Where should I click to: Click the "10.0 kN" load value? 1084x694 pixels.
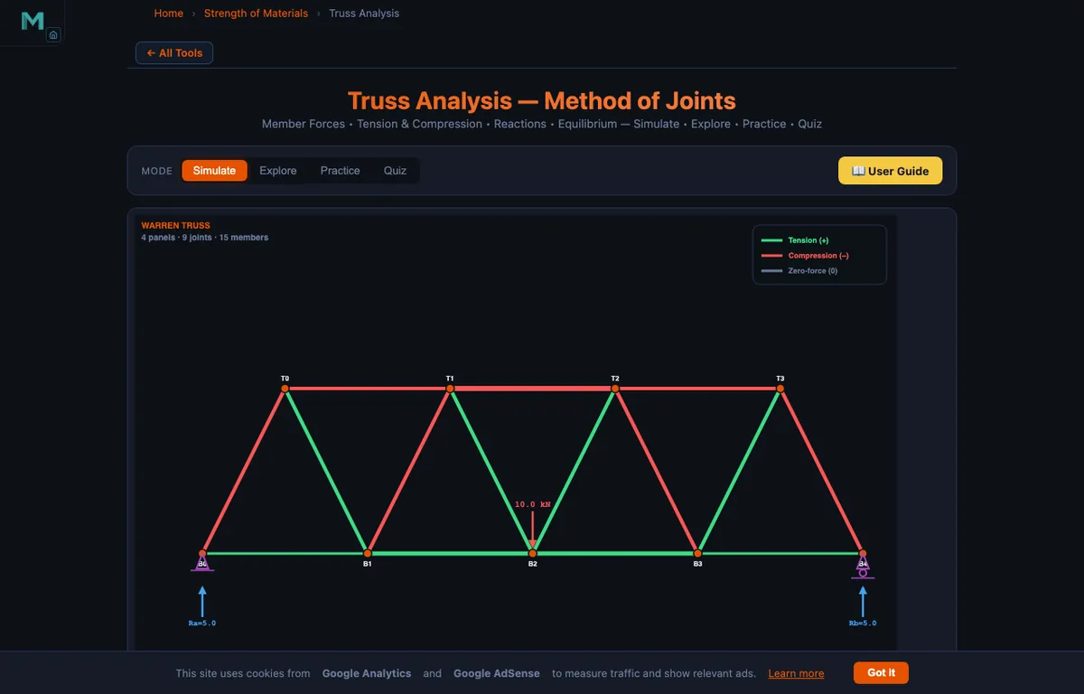click(x=532, y=504)
